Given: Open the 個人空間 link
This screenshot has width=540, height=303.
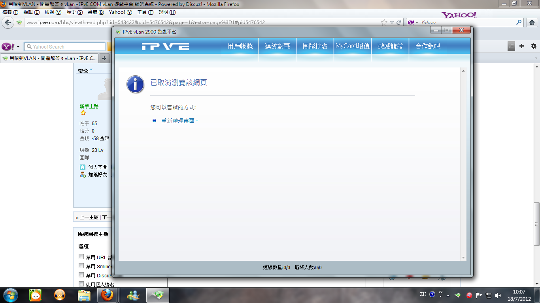Looking at the screenshot, I should (98, 167).
